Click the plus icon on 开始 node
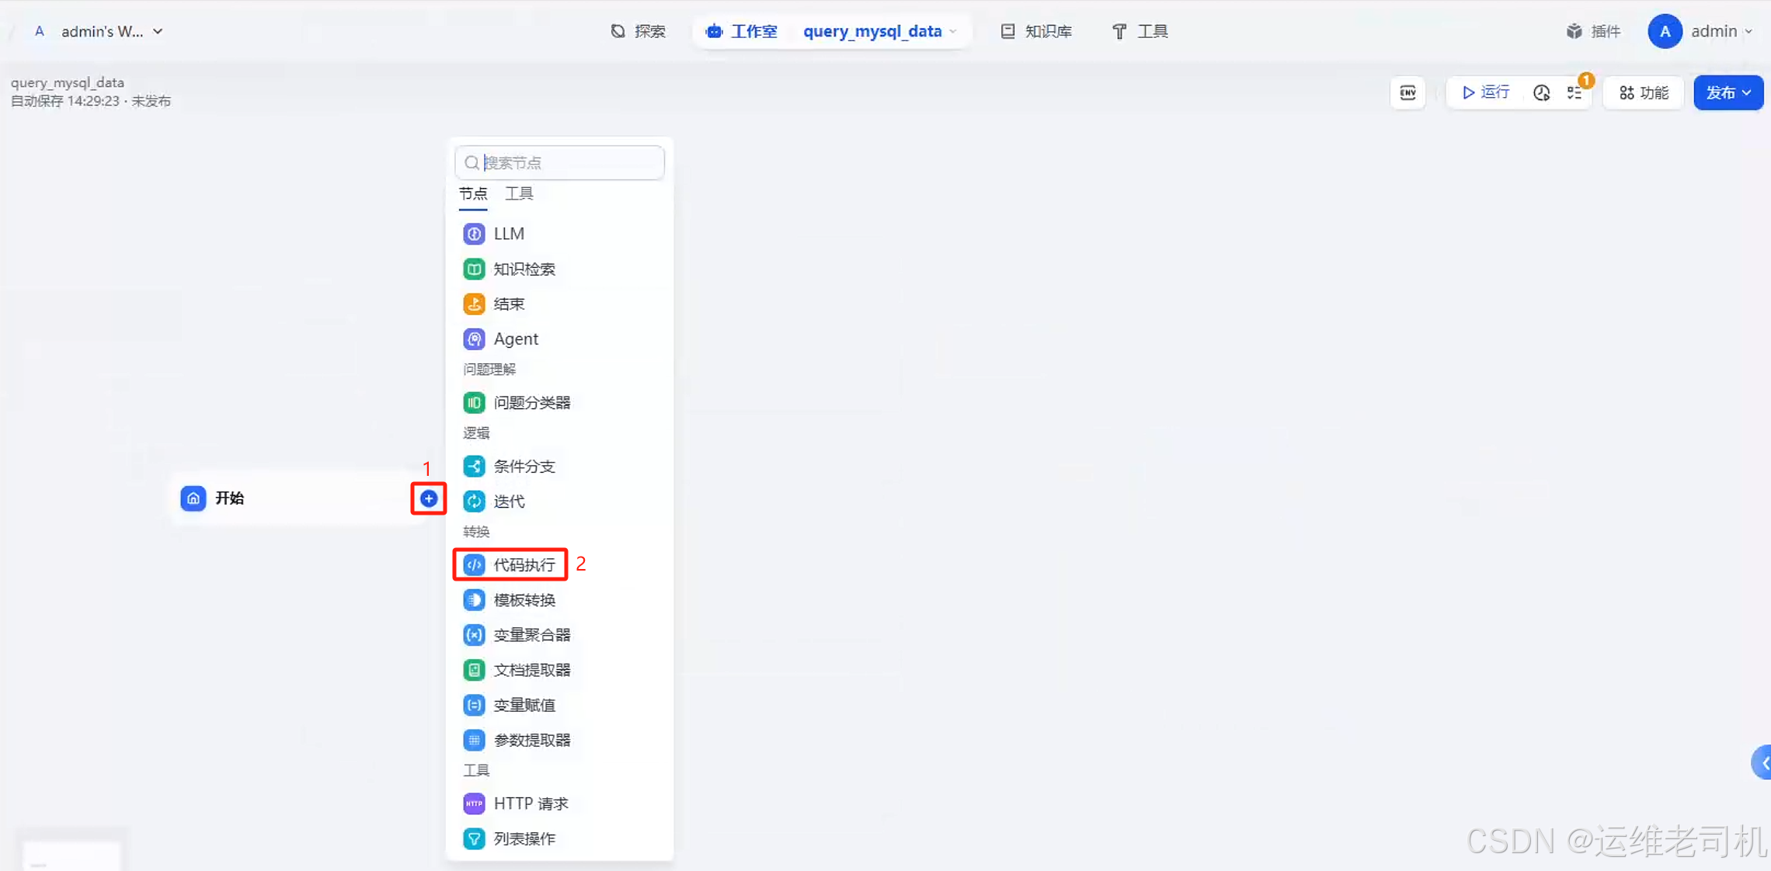1771x871 pixels. (x=429, y=498)
